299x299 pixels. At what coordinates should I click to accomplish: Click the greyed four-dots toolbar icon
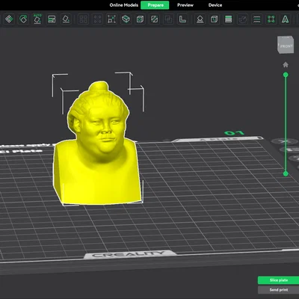point(97,19)
